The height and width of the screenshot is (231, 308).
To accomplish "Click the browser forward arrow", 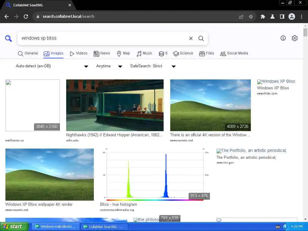I will click(16, 17).
